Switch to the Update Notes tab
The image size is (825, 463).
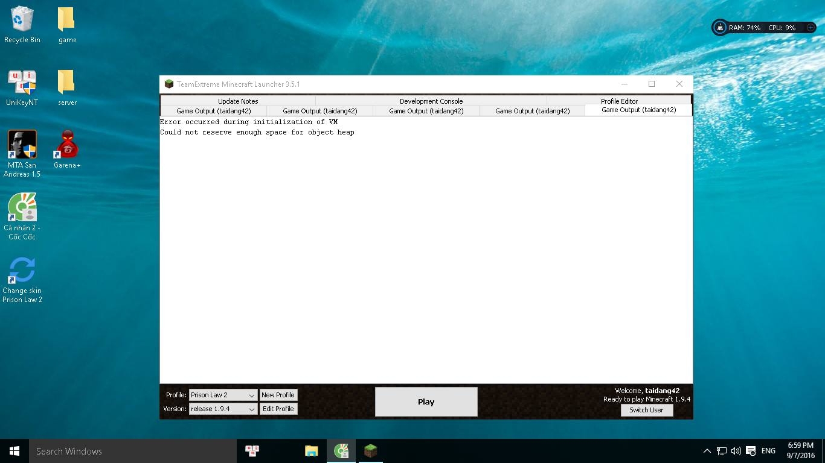pos(238,101)
